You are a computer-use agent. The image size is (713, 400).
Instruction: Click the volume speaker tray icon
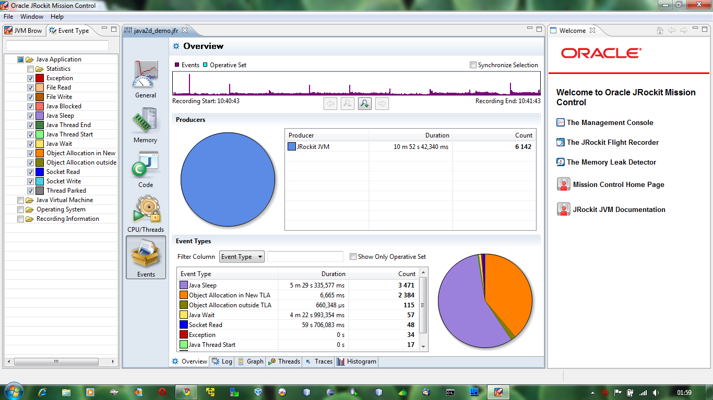click(x=656, y=392)
